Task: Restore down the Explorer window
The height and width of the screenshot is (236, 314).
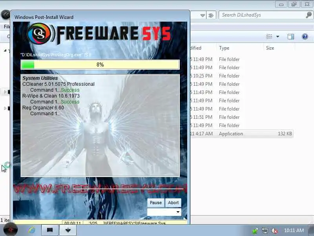Action: pyautogui.click(x=294, y=4)
